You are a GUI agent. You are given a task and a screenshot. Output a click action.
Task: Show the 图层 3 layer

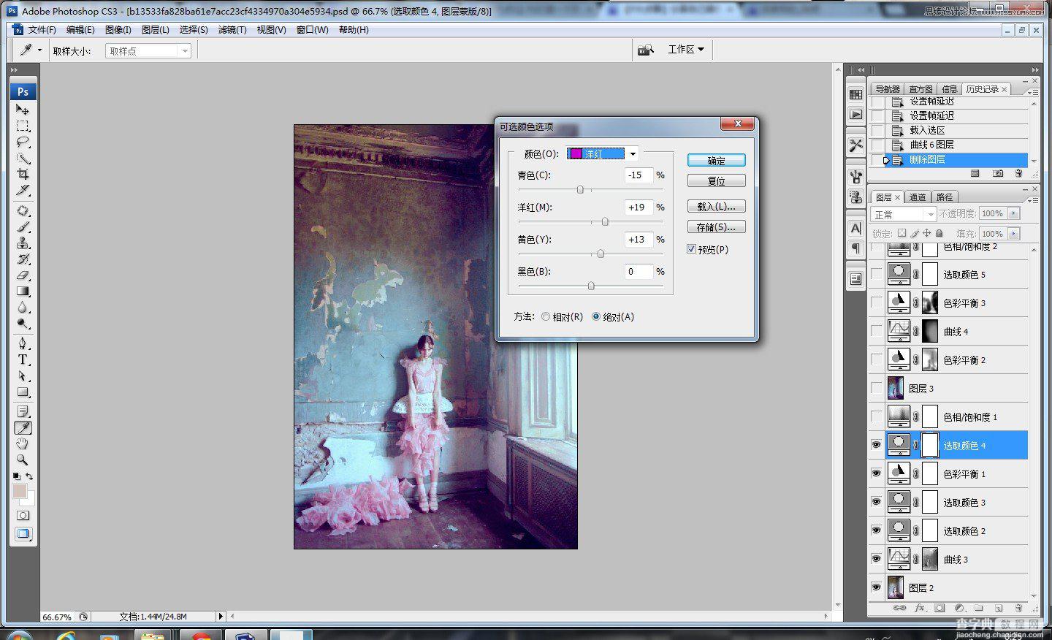[877, 388]
